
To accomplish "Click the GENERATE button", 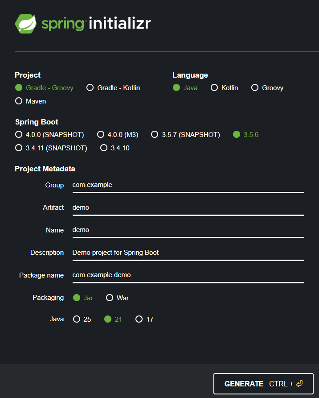I will (263, 384).
